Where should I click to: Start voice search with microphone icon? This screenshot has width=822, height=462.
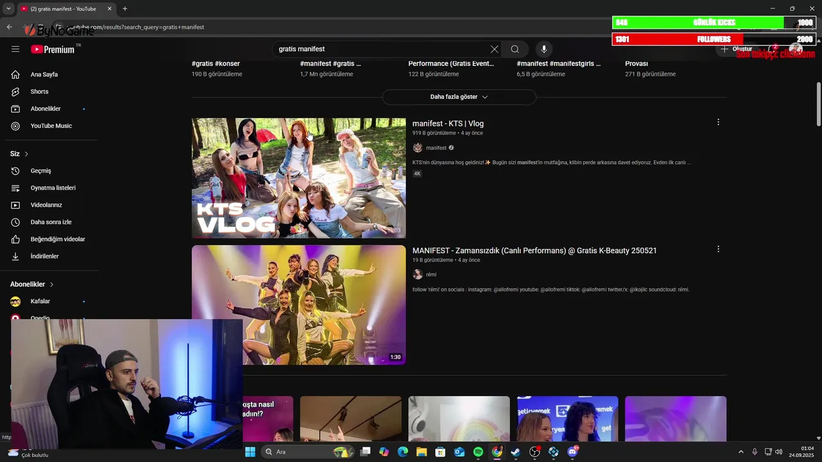(x=544, y=49)
